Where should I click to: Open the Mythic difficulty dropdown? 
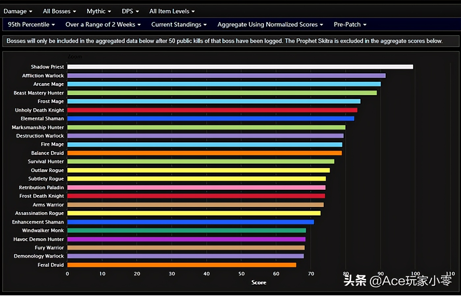(98, 11)
